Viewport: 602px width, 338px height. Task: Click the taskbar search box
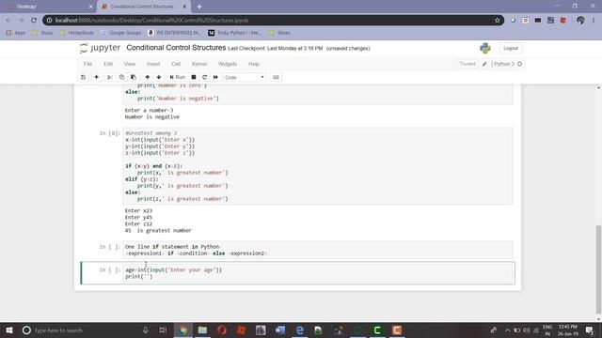pyautogui.click(x=86, y=330)
